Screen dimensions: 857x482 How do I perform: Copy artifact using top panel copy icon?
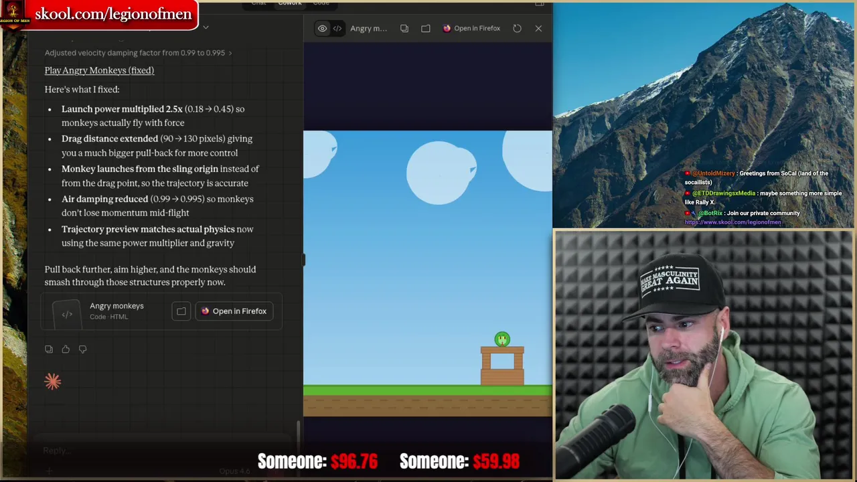click(404, 28)
